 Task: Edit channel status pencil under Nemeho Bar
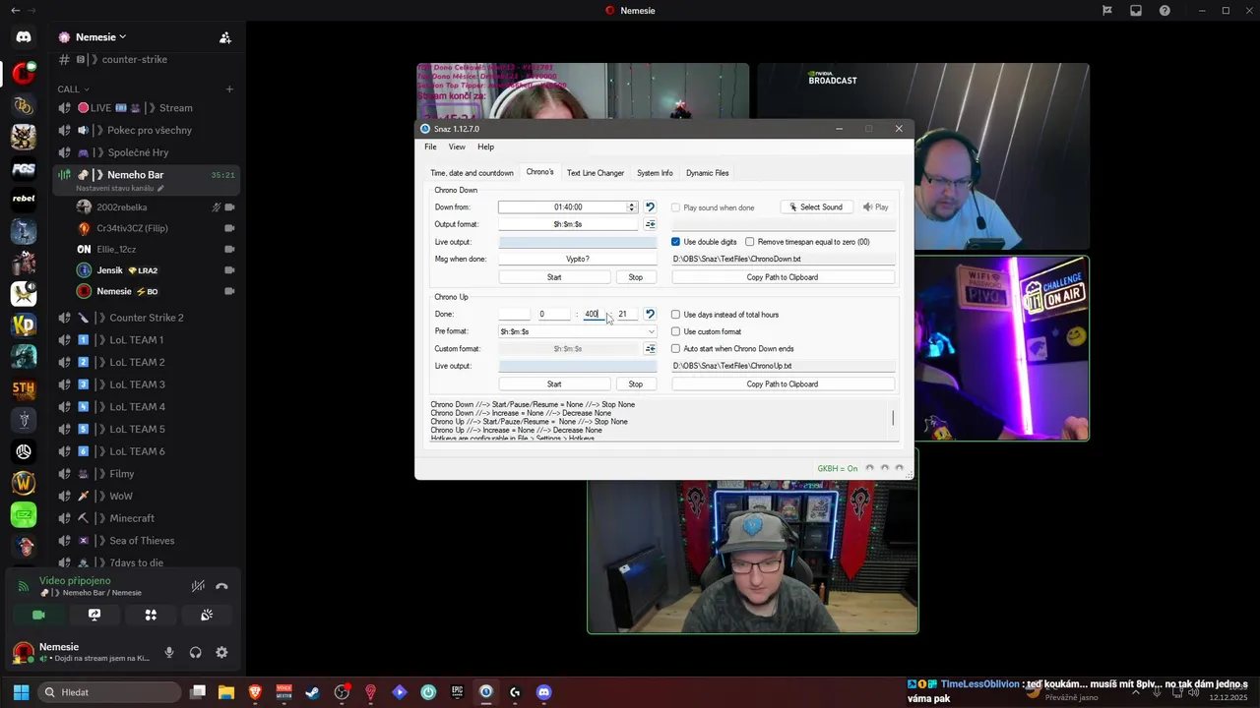pyautogui.click(x=160, y=188)
